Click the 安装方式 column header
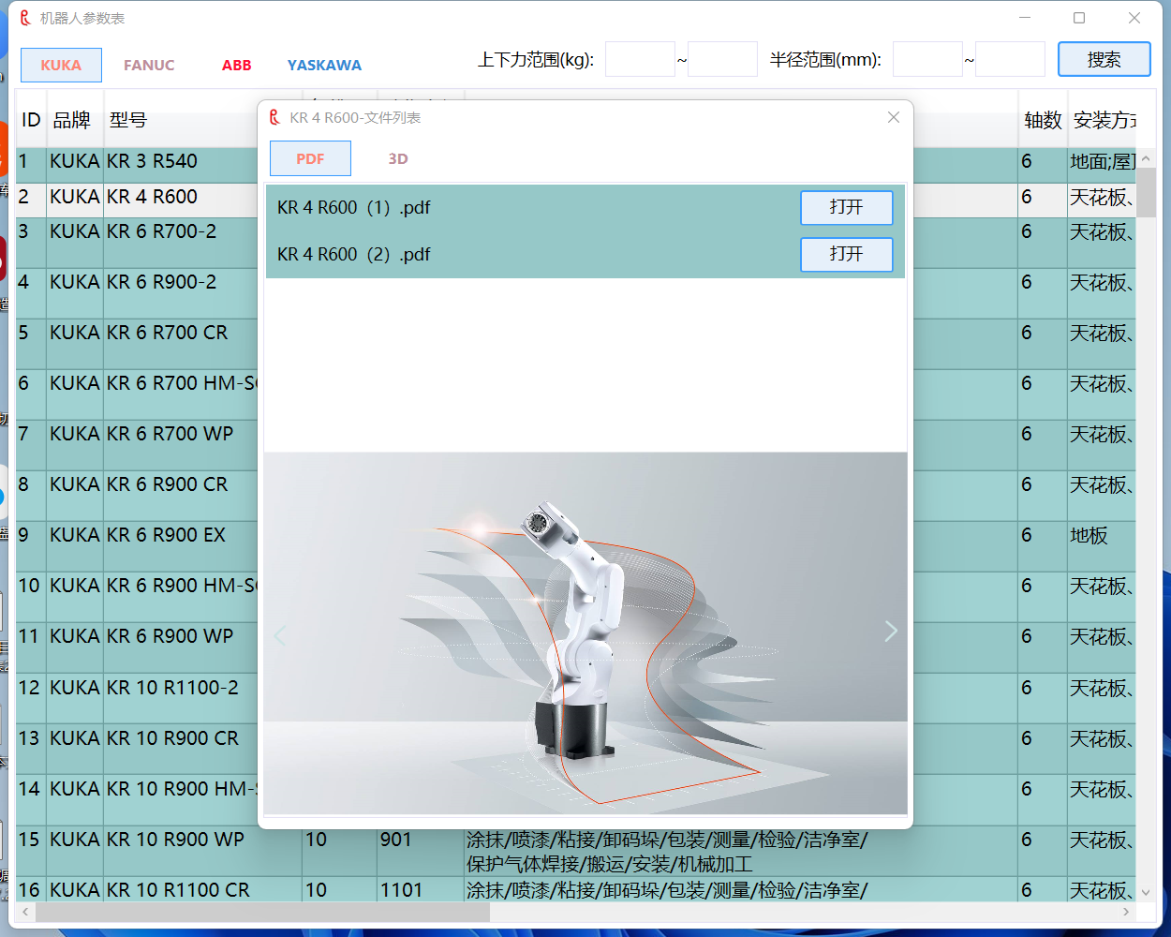 coord(1104,120)
